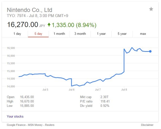The width and height of the screenshot is (161, 129).
Task: Open the Your stocks link
Action: click(x=15, y=116)
